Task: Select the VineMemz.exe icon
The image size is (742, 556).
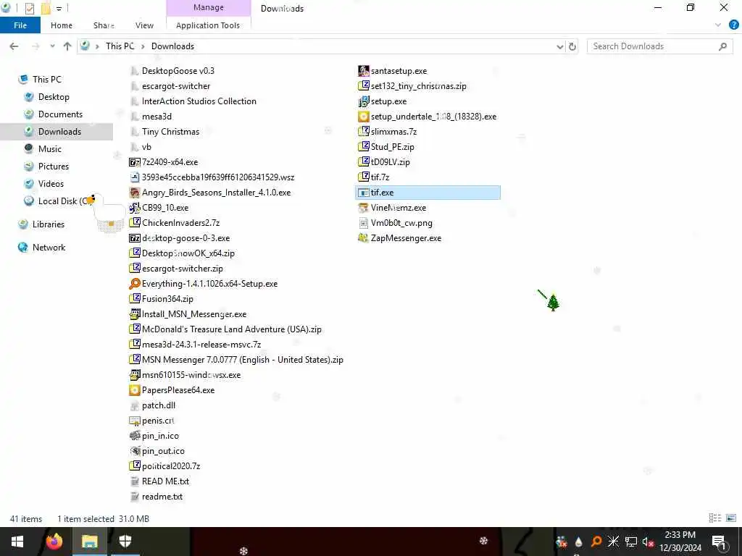Action: pos(364,208)
